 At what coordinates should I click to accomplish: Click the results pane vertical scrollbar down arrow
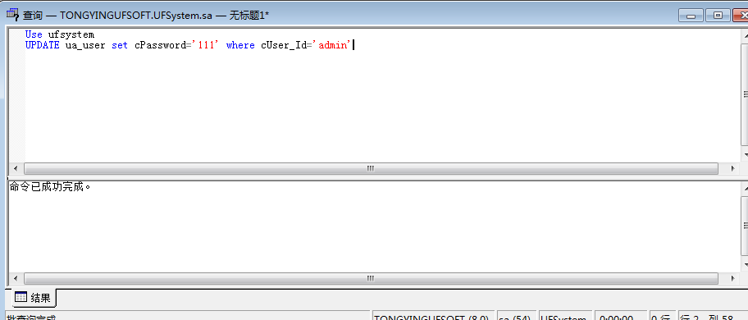click(746, 264)
